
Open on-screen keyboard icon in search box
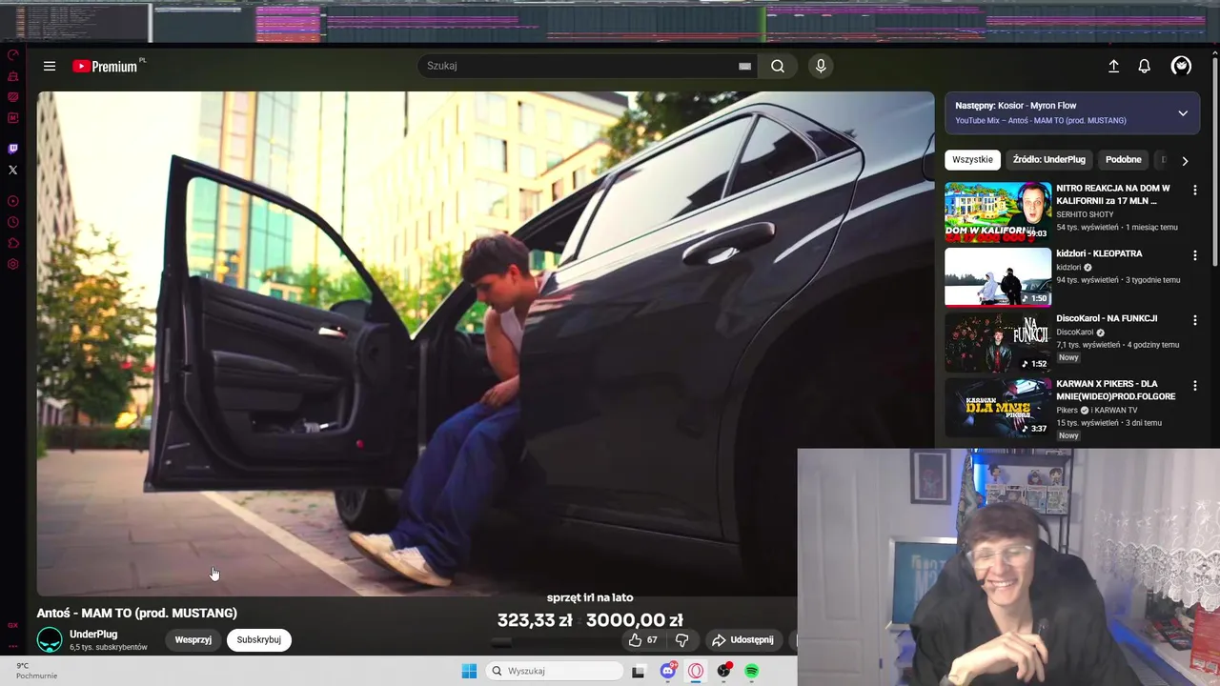pyautogui.click(x=744, y=66)
